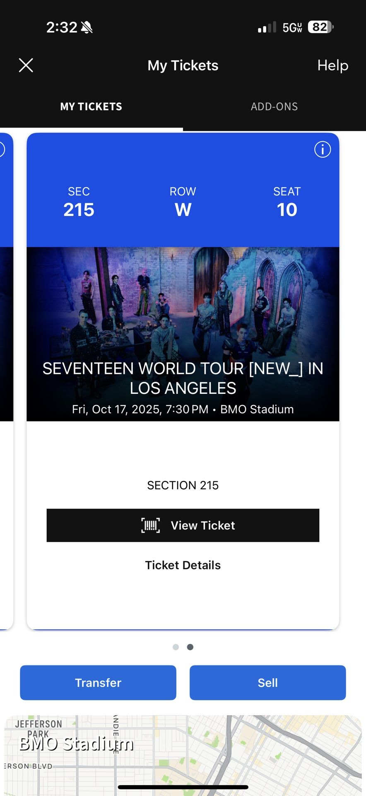Switch to the MY TICKETS tab

91,107
